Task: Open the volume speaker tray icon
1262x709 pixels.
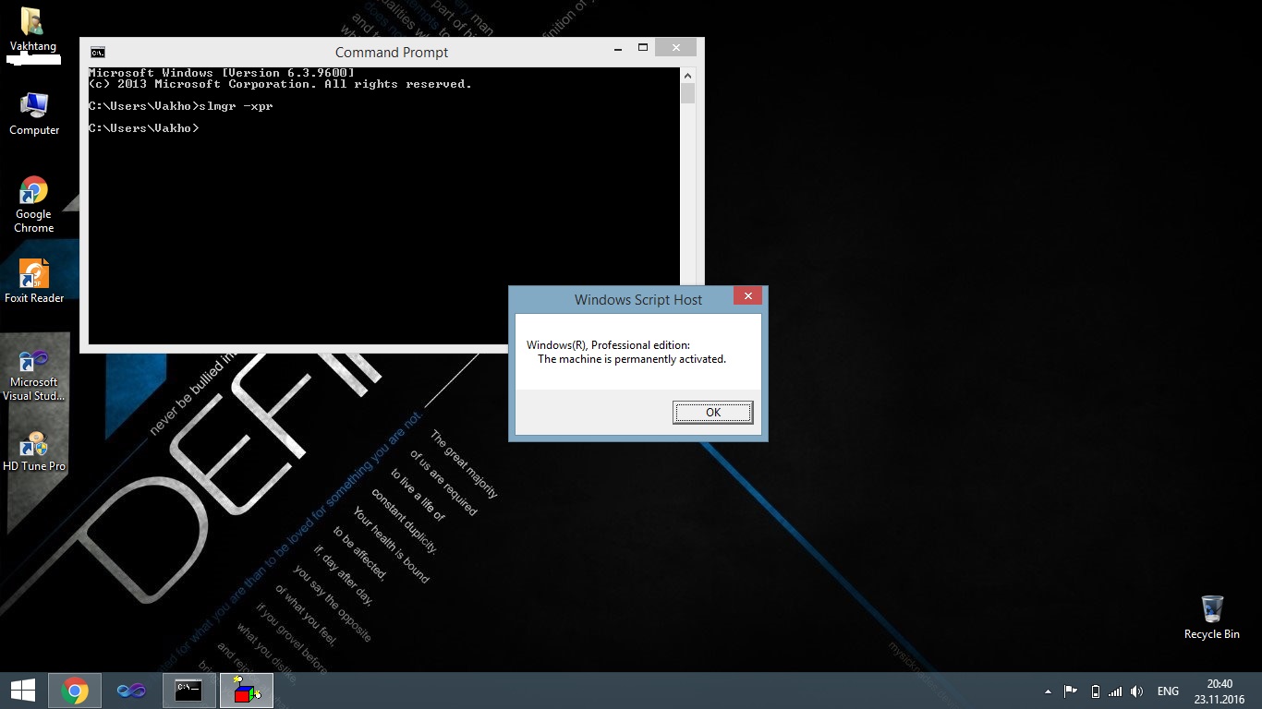Action: [x=1137, y=691]
